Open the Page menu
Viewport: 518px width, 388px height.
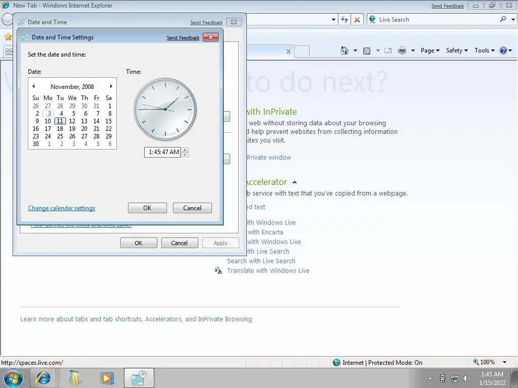tap(430, 51)
